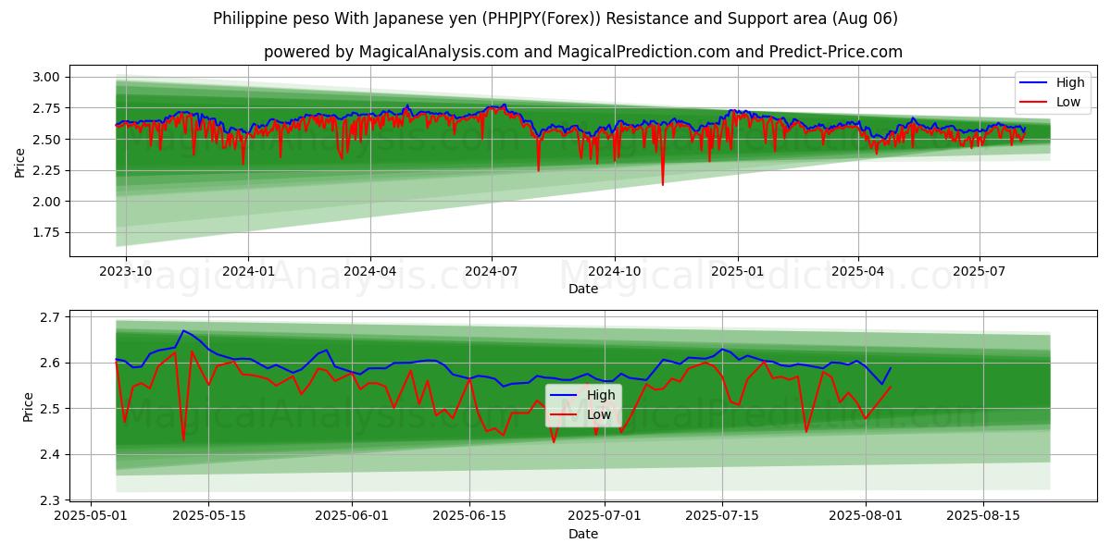
Task: Click the '2025-01' date tick label
Action: (x=737, y=271)
